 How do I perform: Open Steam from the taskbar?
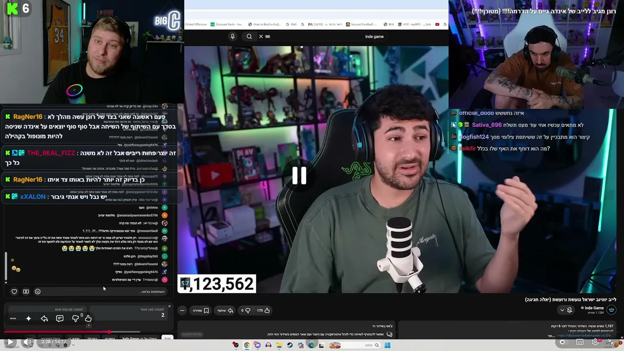coord(290,345)
